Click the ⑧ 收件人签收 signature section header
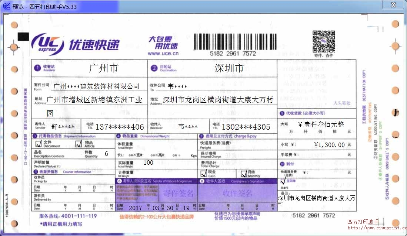This screenshot has height=236, width=407. click(203, 181)
